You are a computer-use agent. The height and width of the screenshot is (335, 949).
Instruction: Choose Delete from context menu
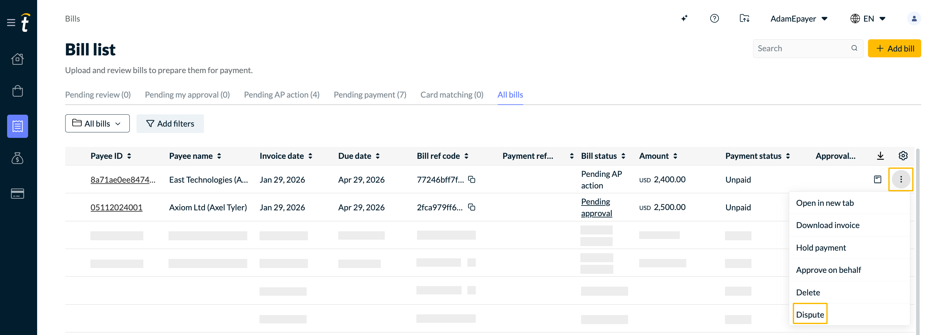(x=849, y=292)
